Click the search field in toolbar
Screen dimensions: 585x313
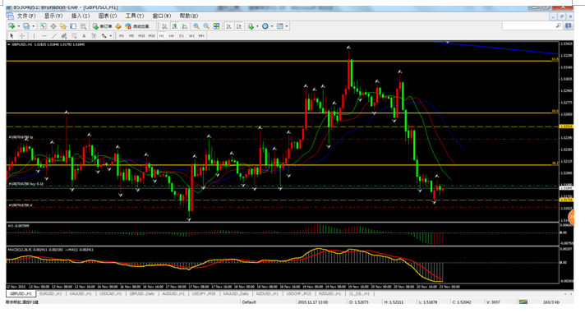tap(529, 25)
